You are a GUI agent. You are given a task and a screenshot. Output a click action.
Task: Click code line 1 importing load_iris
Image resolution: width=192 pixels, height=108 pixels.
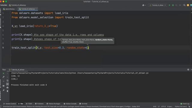click(x=40, y=13)
